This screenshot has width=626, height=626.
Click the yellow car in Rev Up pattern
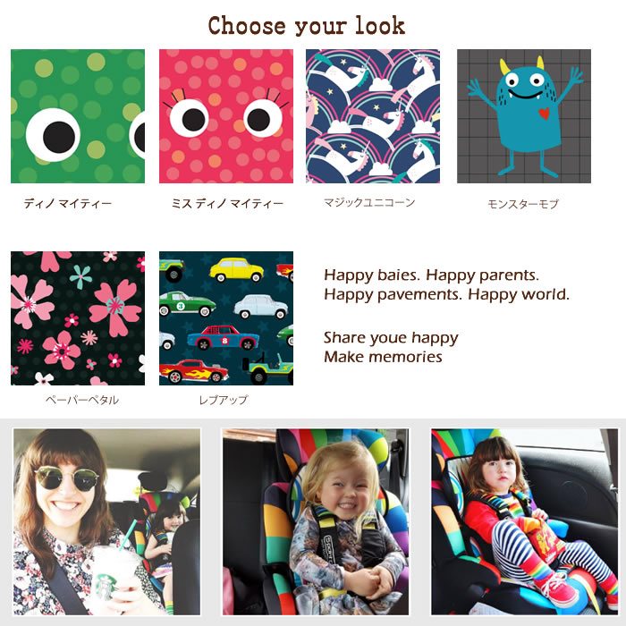[236, 269]
